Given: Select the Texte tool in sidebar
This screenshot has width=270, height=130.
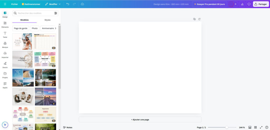Looking at the screenshot, I should [x=5, y=34].
